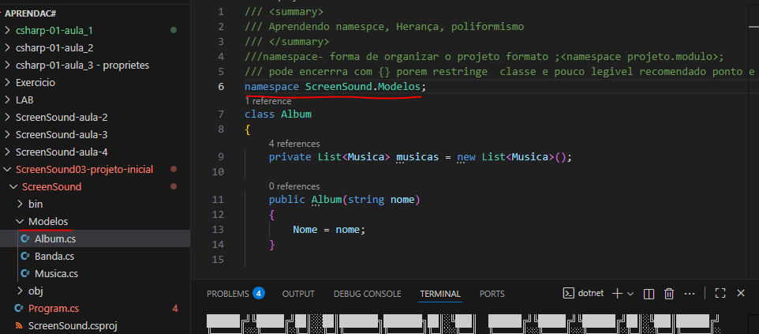Viewport: 759px width, 334px height.
Task: Expand the csharp-01-aula_1 folder
Action: tap(7, 31)
